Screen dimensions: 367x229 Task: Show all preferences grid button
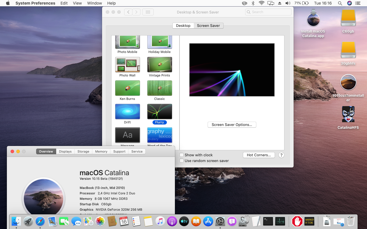pos(148,12)
